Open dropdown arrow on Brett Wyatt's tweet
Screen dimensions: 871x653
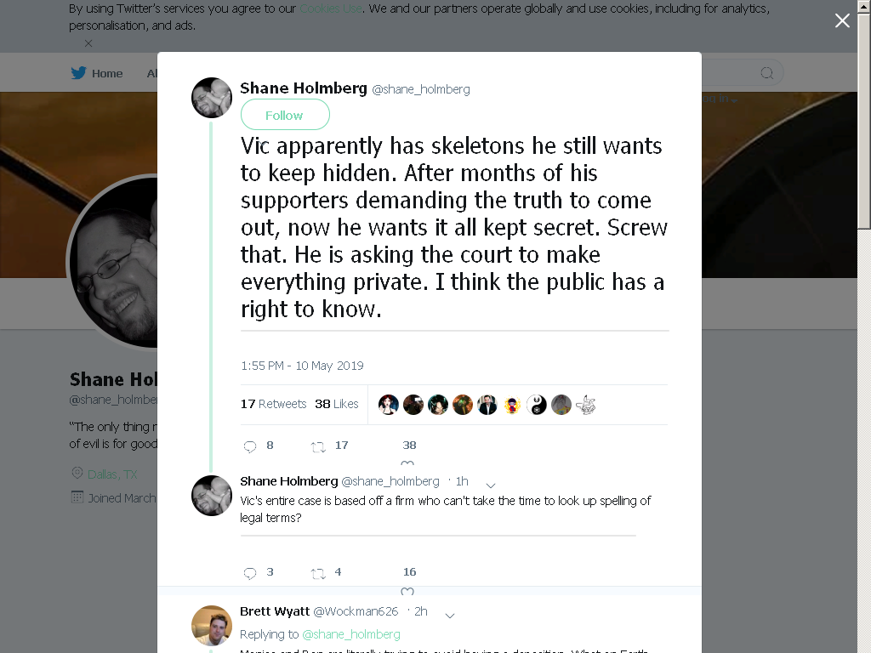click(450, 616)
